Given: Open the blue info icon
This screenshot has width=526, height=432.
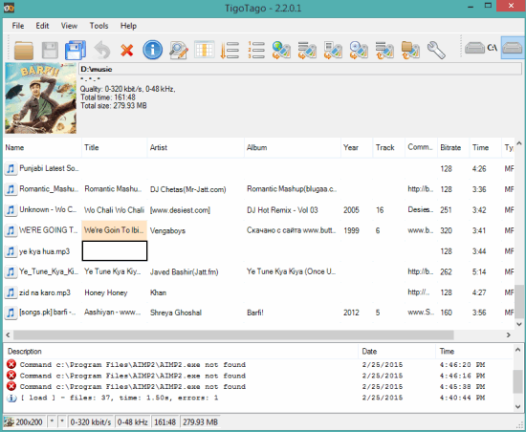Looking at the screenshot, I should tap(153, 50).
